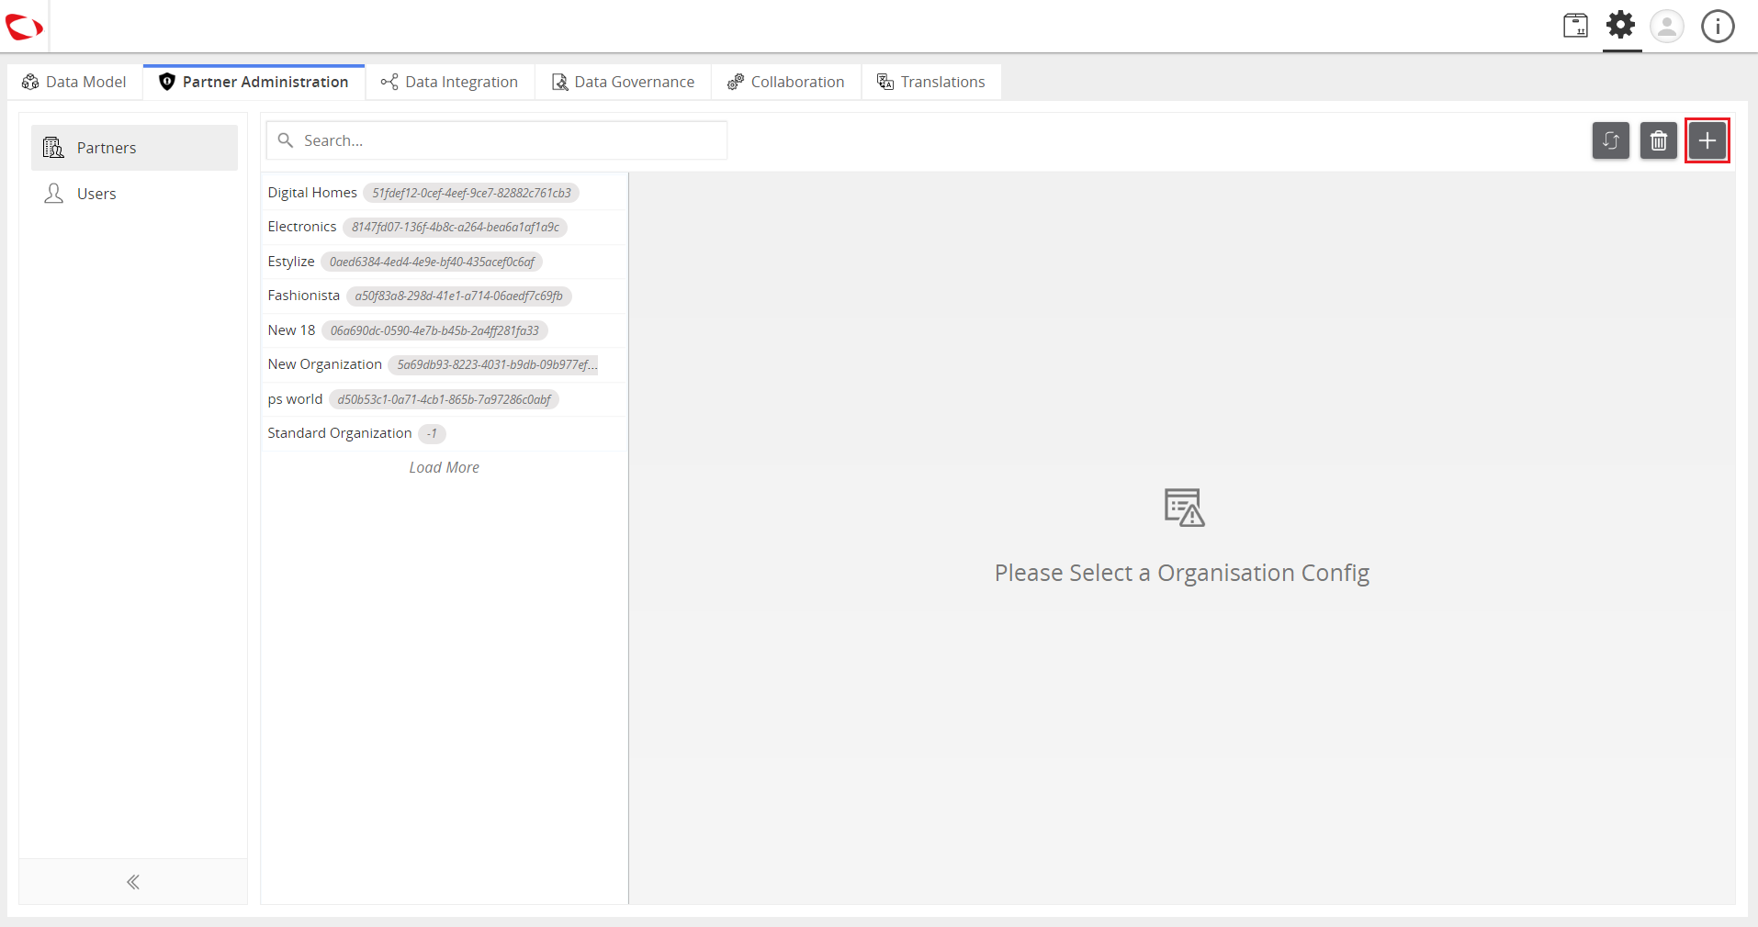Switch to the Translations tab
The width and height of the screenshot is (1758, 927).
931,82
